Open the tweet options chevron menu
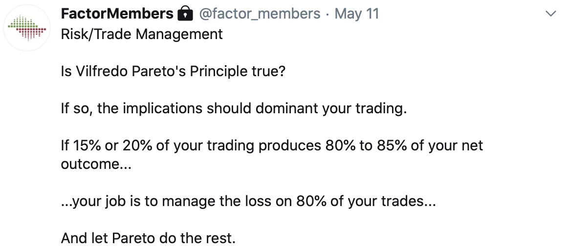 [x=550, y=14]
